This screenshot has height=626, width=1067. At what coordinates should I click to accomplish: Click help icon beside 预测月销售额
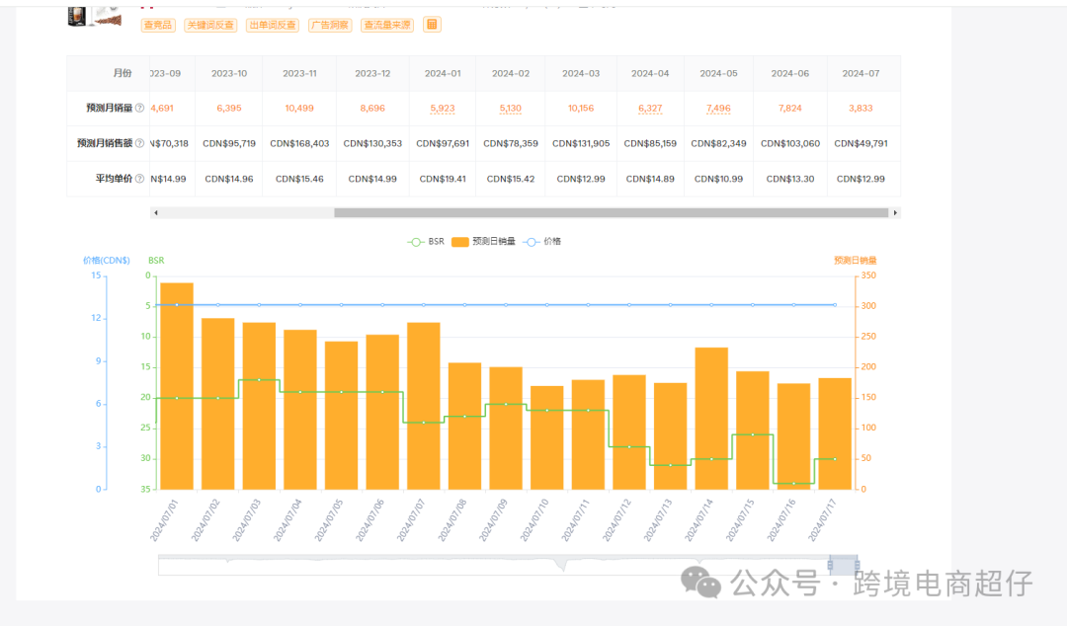[139, 143]
